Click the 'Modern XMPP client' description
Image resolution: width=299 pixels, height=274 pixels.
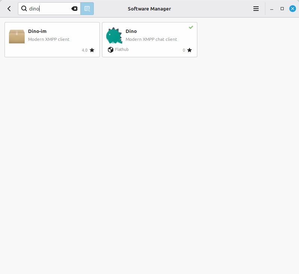[49, 39]
